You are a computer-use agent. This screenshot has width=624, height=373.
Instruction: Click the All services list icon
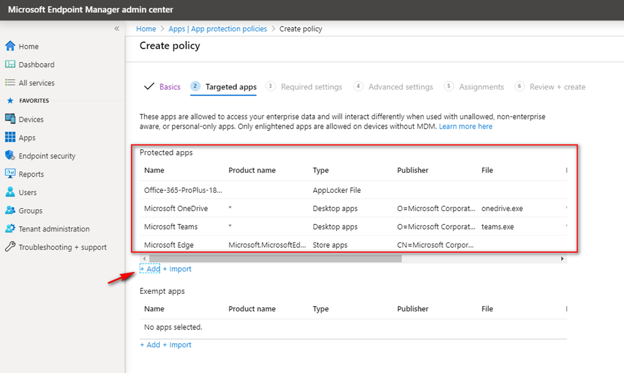pyautogui.click(x=10, y=82)
